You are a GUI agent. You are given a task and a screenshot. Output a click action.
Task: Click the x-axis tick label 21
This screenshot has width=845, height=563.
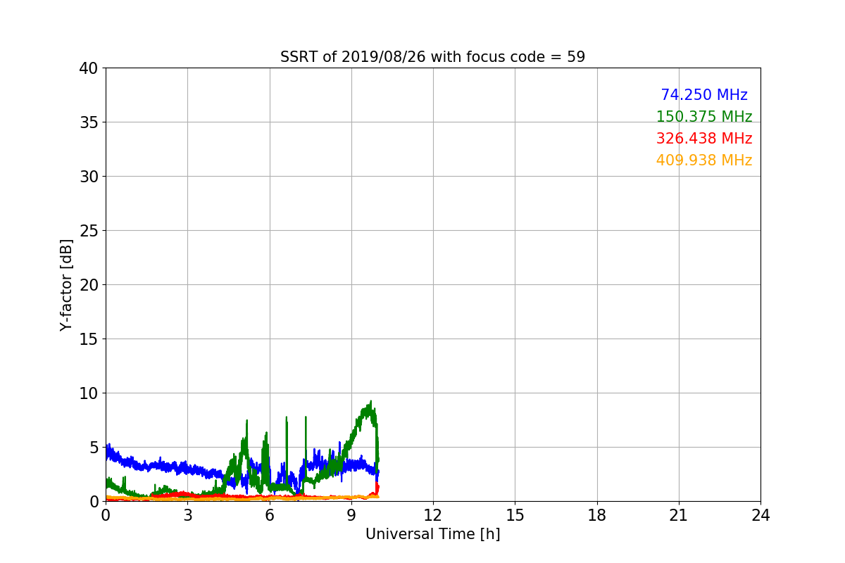[x=679, y=515]
